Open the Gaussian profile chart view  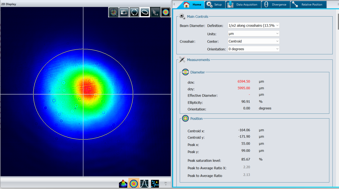[144, 184]
